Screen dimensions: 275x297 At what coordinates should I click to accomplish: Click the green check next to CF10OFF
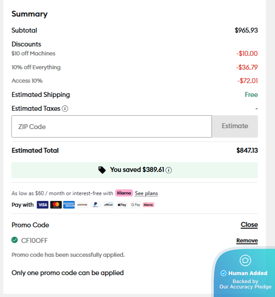point(15,240)
